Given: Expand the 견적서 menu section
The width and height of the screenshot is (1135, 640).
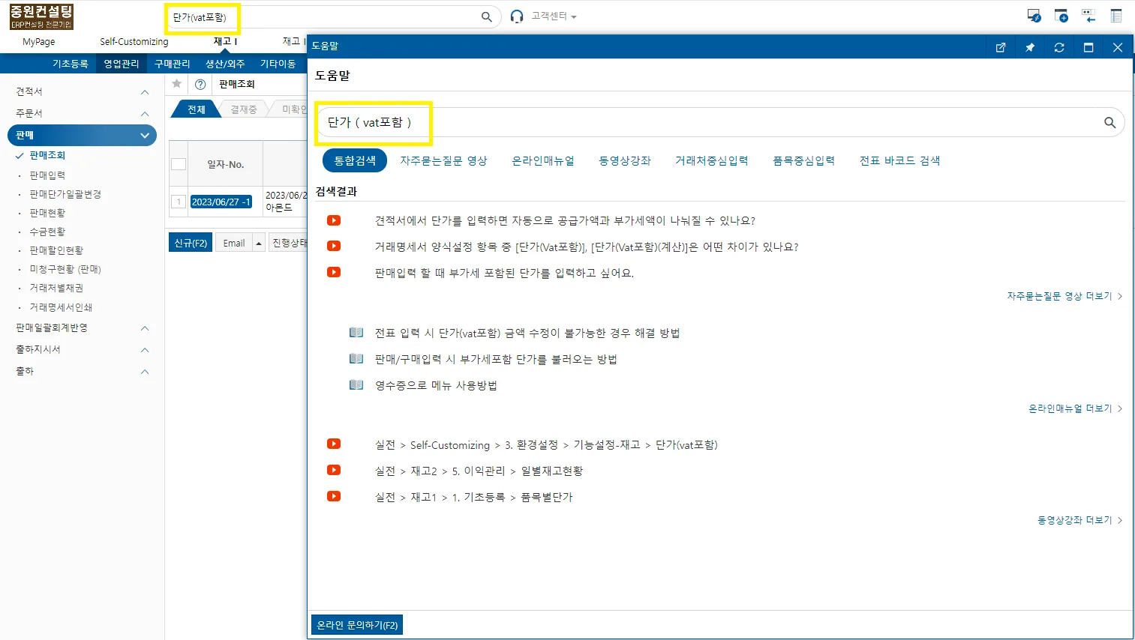Looking at the screenshot, I should pyautogui.click(x=145, y=91).
